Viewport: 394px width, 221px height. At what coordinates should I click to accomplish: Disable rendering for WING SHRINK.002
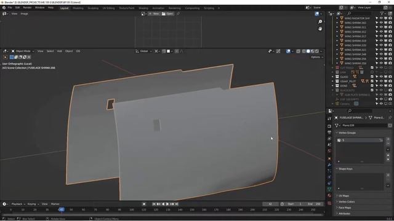tap(390, 23)
